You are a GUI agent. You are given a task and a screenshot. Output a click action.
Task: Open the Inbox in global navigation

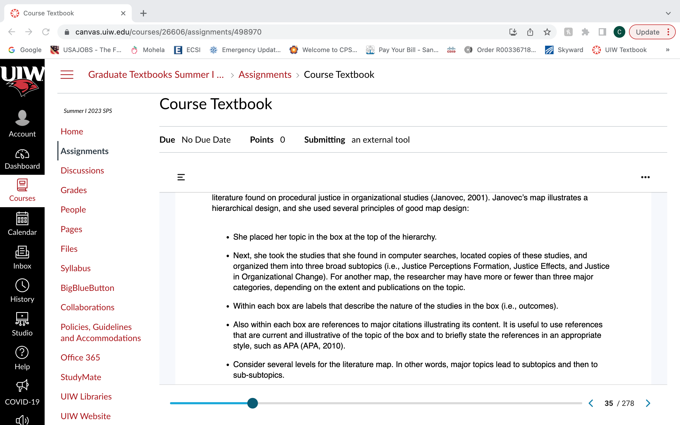(x=22, y=258)
